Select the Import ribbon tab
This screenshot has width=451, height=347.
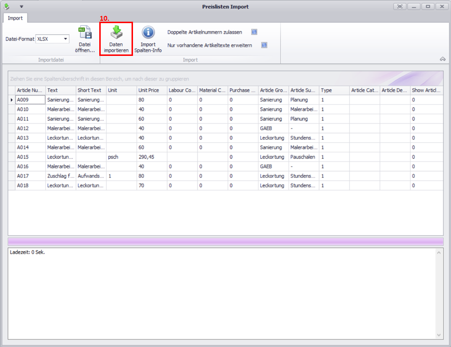coord(15,18)
